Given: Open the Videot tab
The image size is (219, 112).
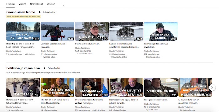Looking at the screenshot, I should (x=22, y=4).
